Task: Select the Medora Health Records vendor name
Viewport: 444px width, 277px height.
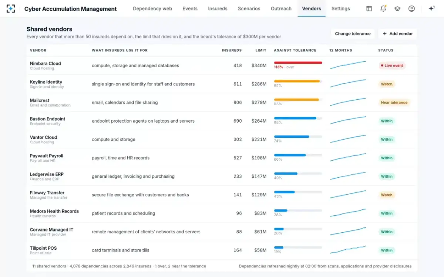Action: (54, 211)
